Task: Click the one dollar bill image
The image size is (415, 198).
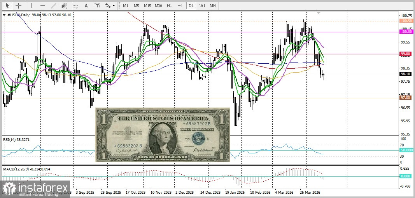Action: pos(163,135)
